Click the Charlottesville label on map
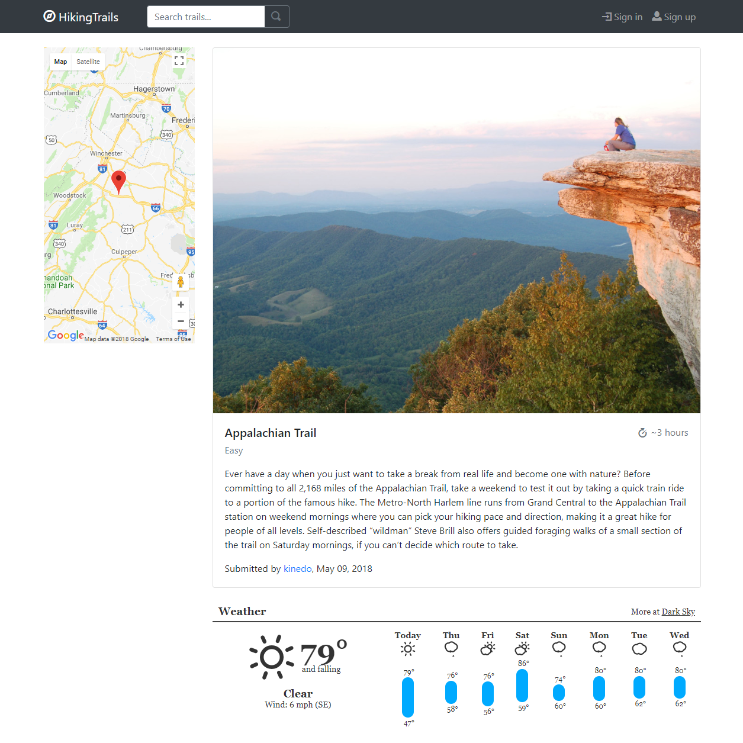This screenshot has height=743, width=743. tap(72, 311)
